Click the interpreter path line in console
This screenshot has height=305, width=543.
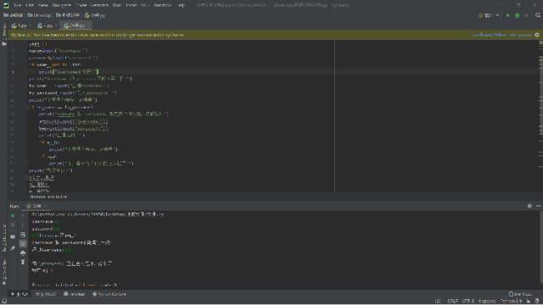coord(98,214)
